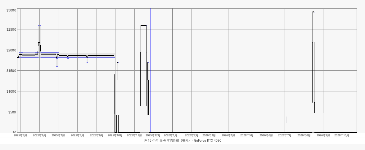The image size is (365, 150).
Task: Click the chart title mentioning GeForce RTX 4090
Action: click(182, 141)
